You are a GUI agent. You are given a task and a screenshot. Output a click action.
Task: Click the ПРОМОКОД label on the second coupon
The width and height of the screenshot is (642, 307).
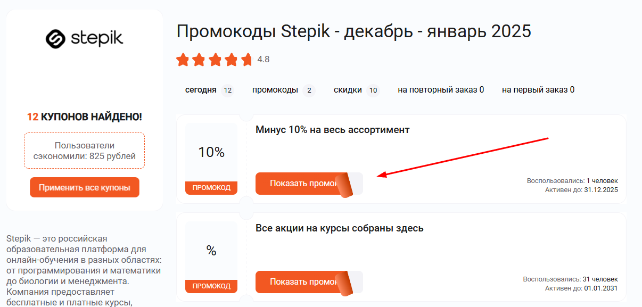coord(211,286)
